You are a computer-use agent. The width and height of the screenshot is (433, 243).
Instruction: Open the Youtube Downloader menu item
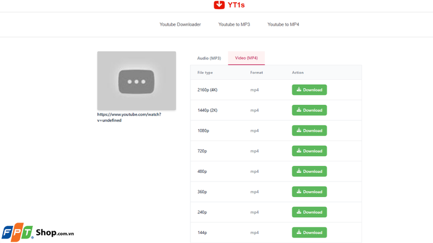coord(180,24)
